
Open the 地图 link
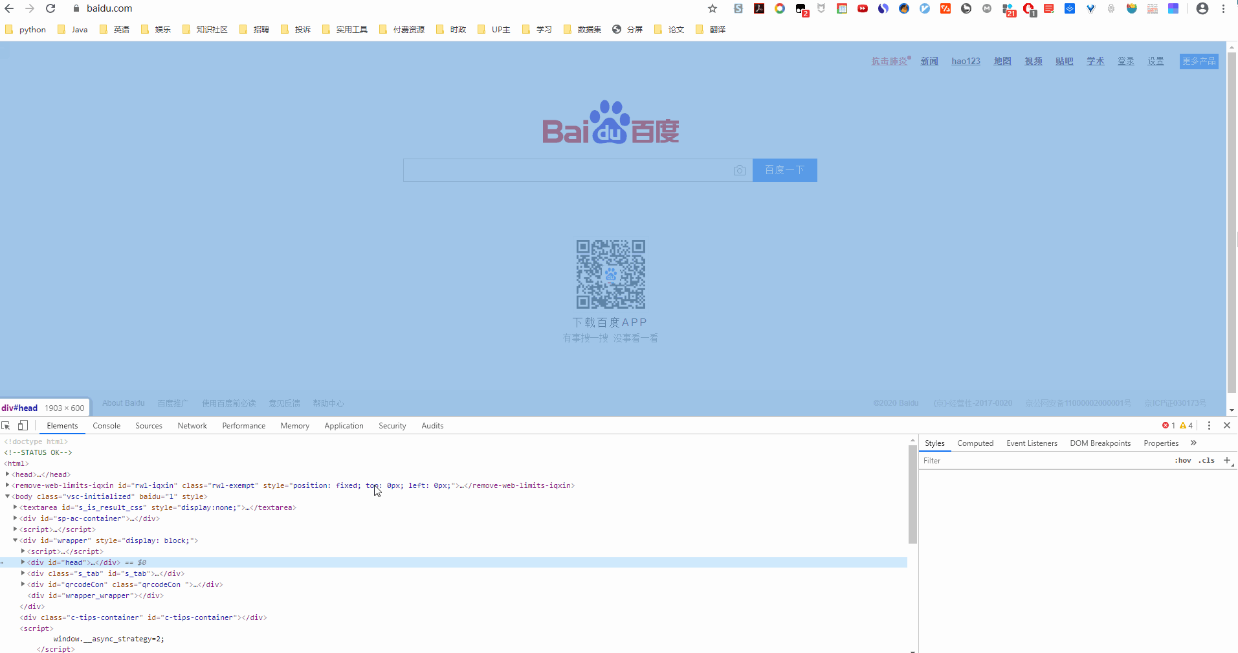[x=1002, y=61]
